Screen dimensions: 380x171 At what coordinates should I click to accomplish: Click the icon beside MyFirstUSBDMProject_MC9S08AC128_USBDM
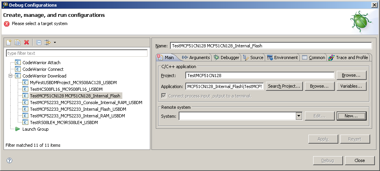tap(25, 83)
